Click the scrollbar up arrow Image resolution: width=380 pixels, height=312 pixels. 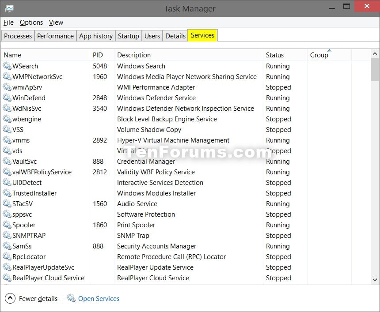(375, 54)
